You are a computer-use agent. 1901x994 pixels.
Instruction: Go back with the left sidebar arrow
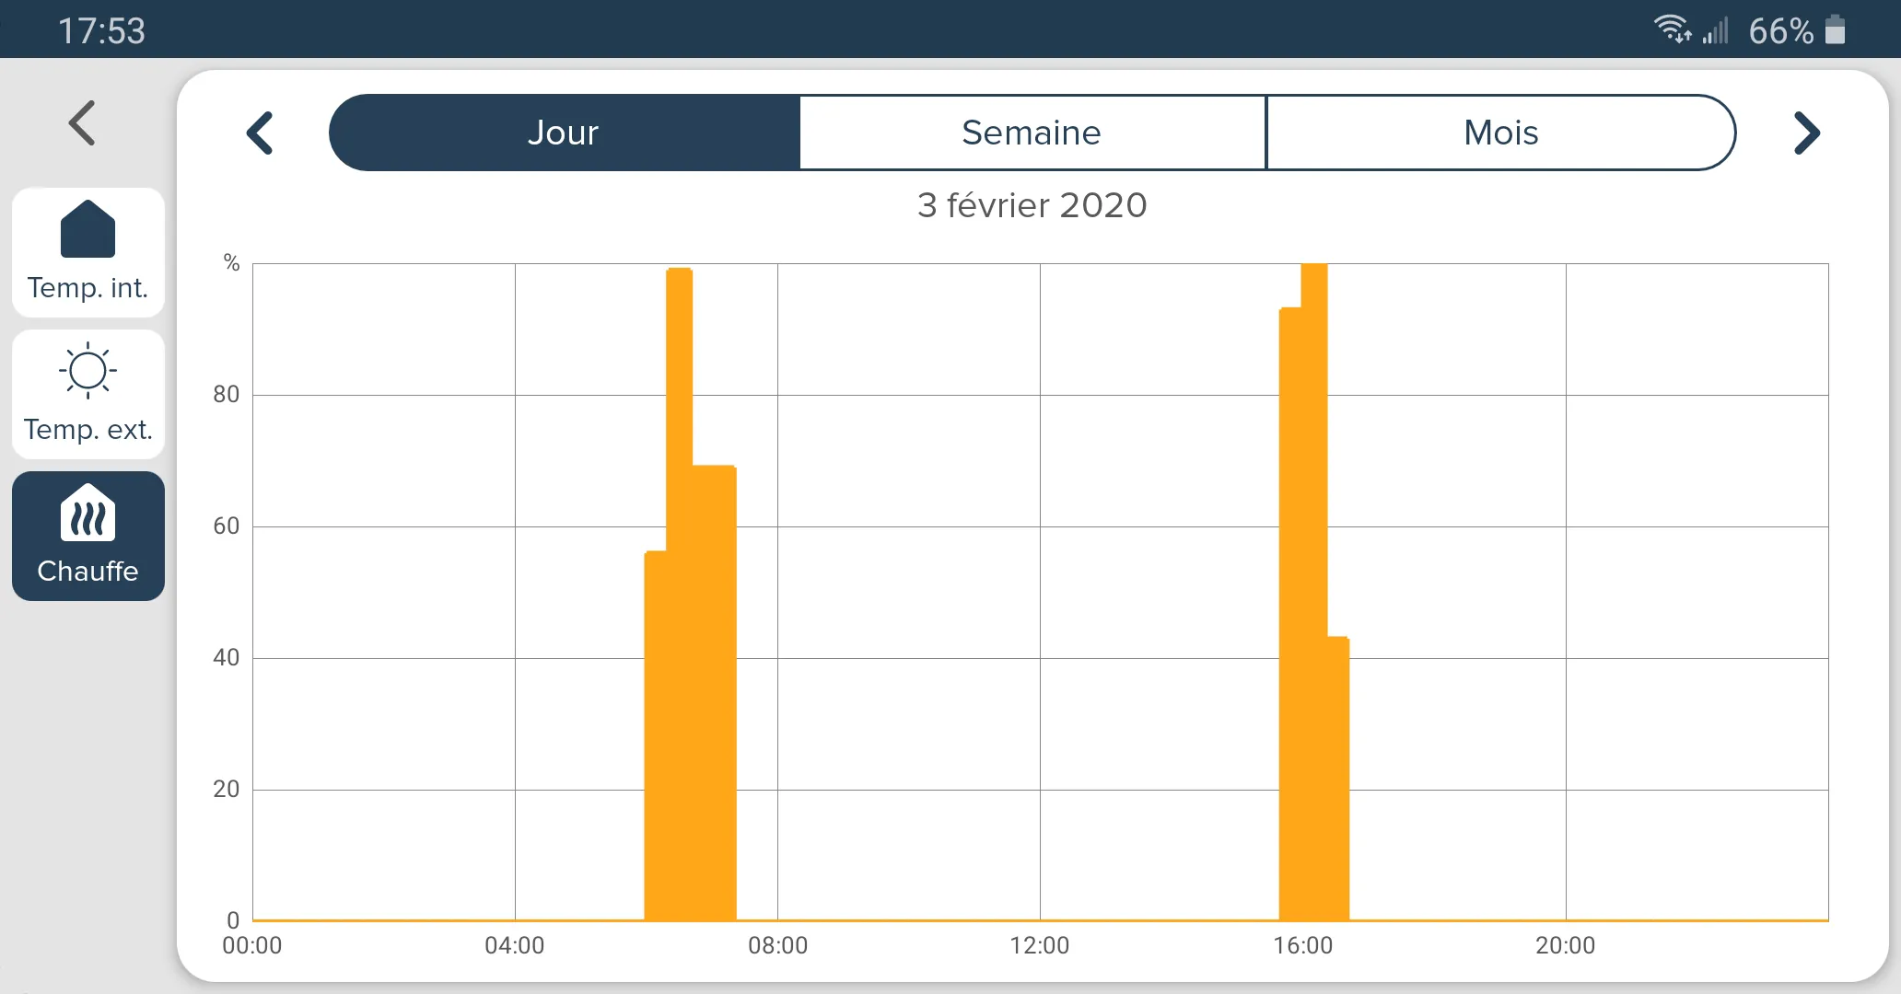[x=82, y=122]
